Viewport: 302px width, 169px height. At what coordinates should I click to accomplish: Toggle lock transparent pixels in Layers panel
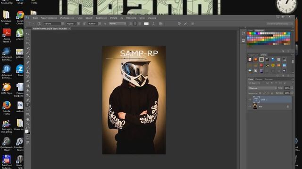click(260, 93)
